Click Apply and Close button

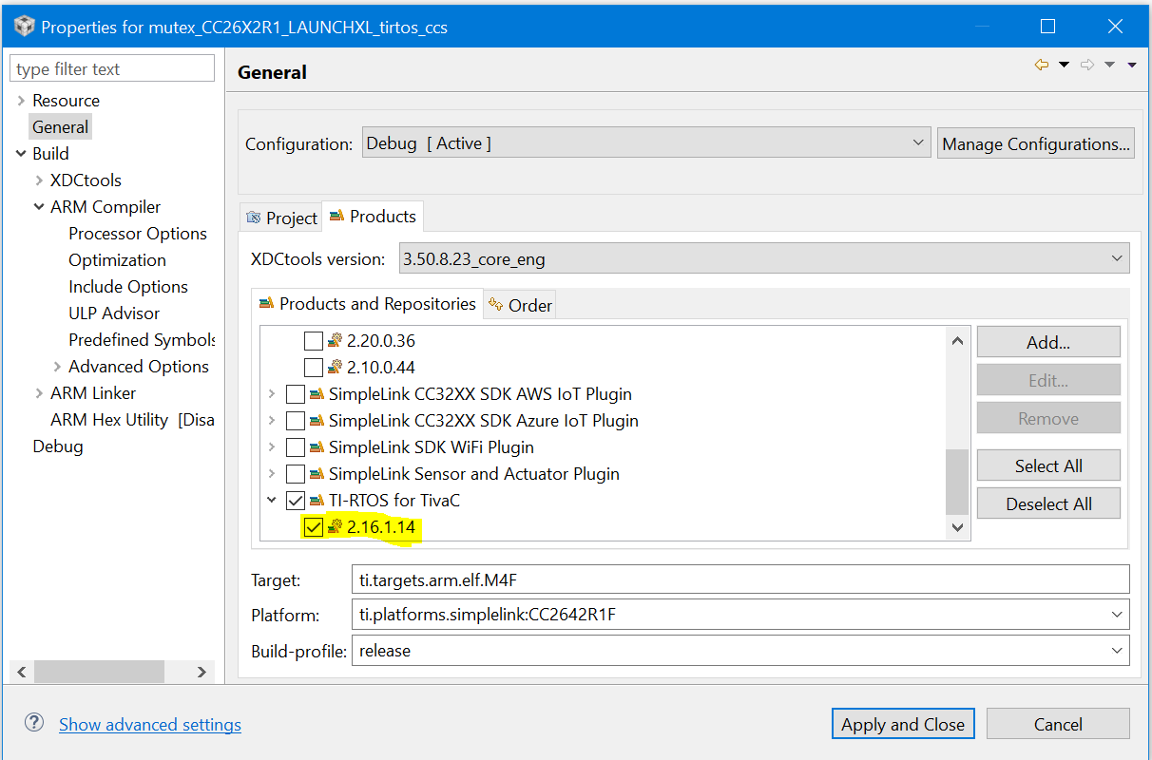[902, 724]
